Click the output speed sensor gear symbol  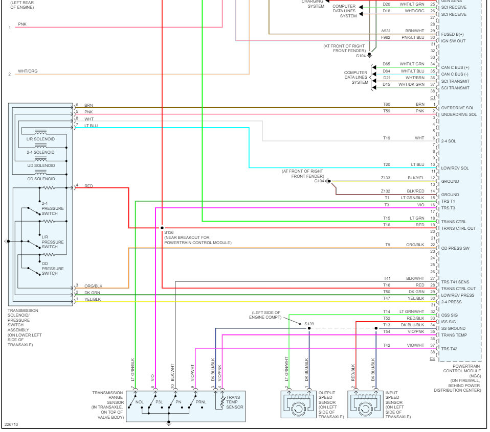298,409
